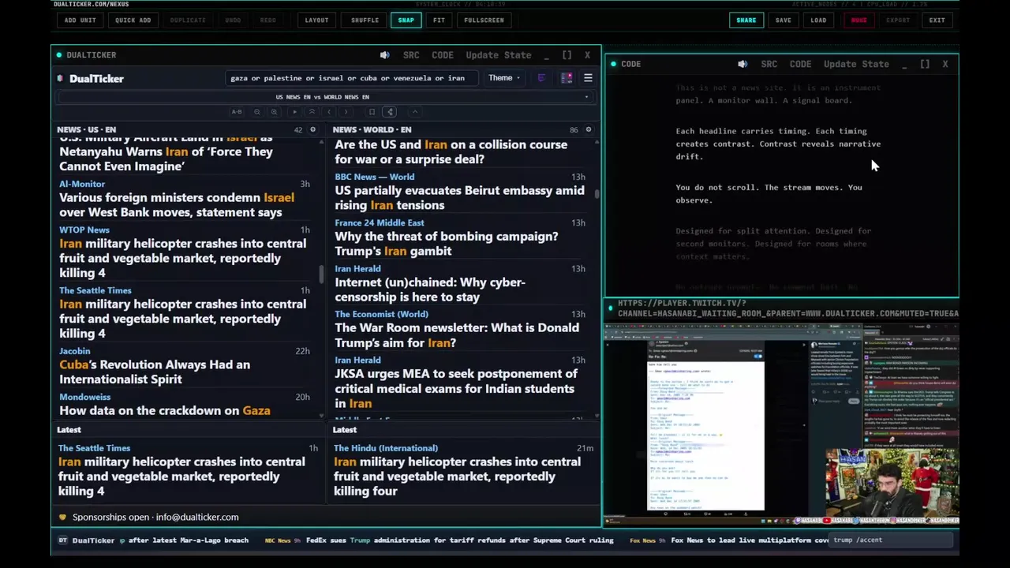Click the EXPORT button
Viewport: 1010px width, 568px height.
click(897, 20)
